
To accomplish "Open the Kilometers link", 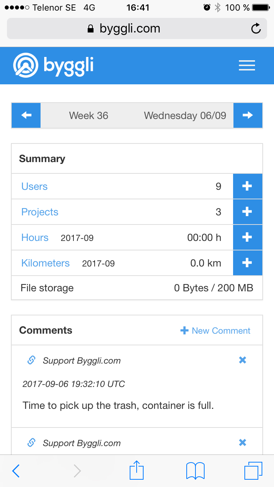I will [x=45, y=263].
